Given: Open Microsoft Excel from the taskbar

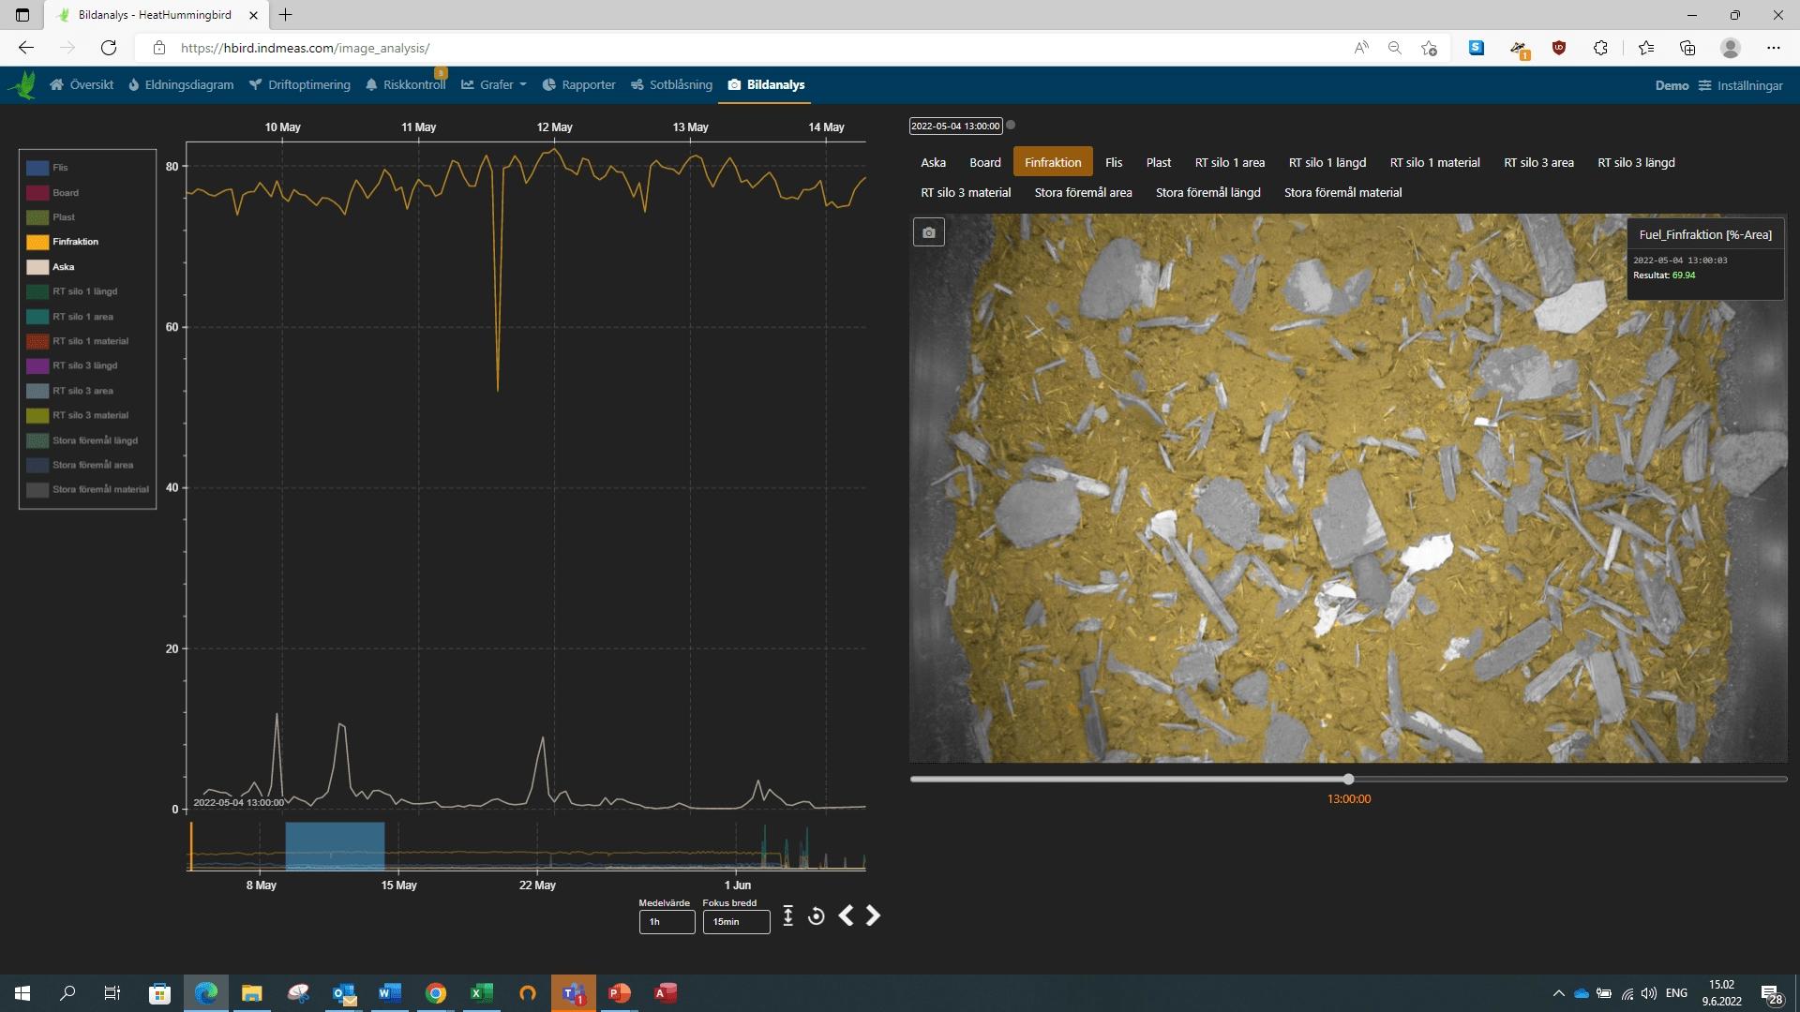Looking at the screenshot, I should pyautogui.click(x=481, y=993).
